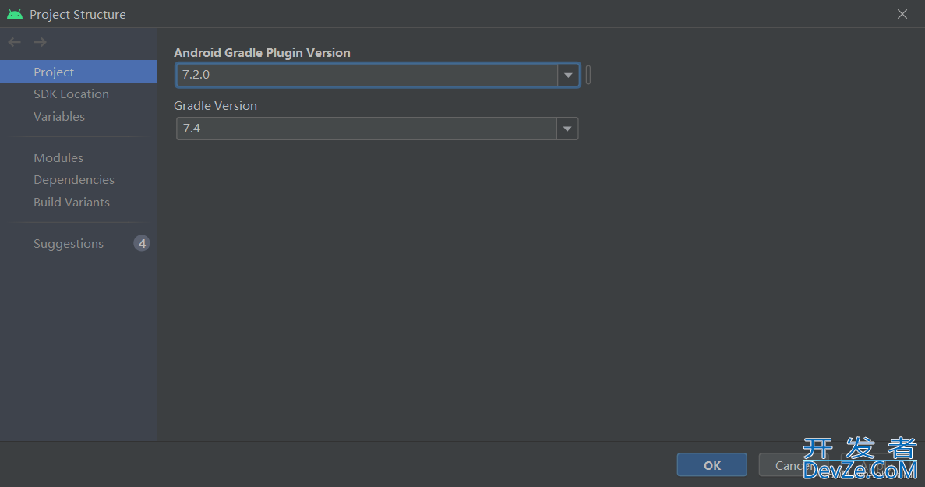
Task: Click inside the 7.4 Gradle version field
Action: (x=366, y=129)
